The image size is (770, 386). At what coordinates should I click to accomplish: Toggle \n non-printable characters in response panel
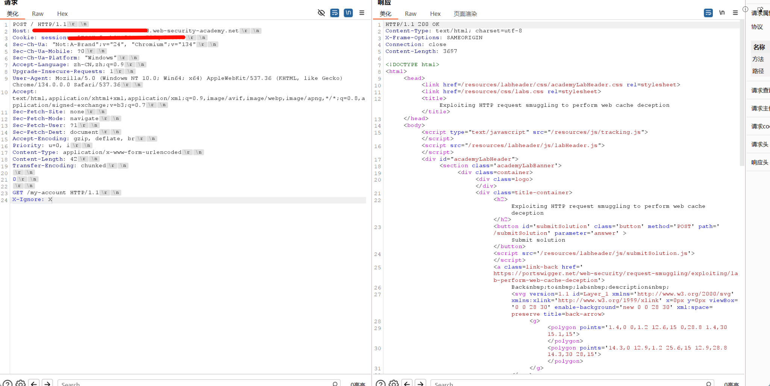coord(722,13)
